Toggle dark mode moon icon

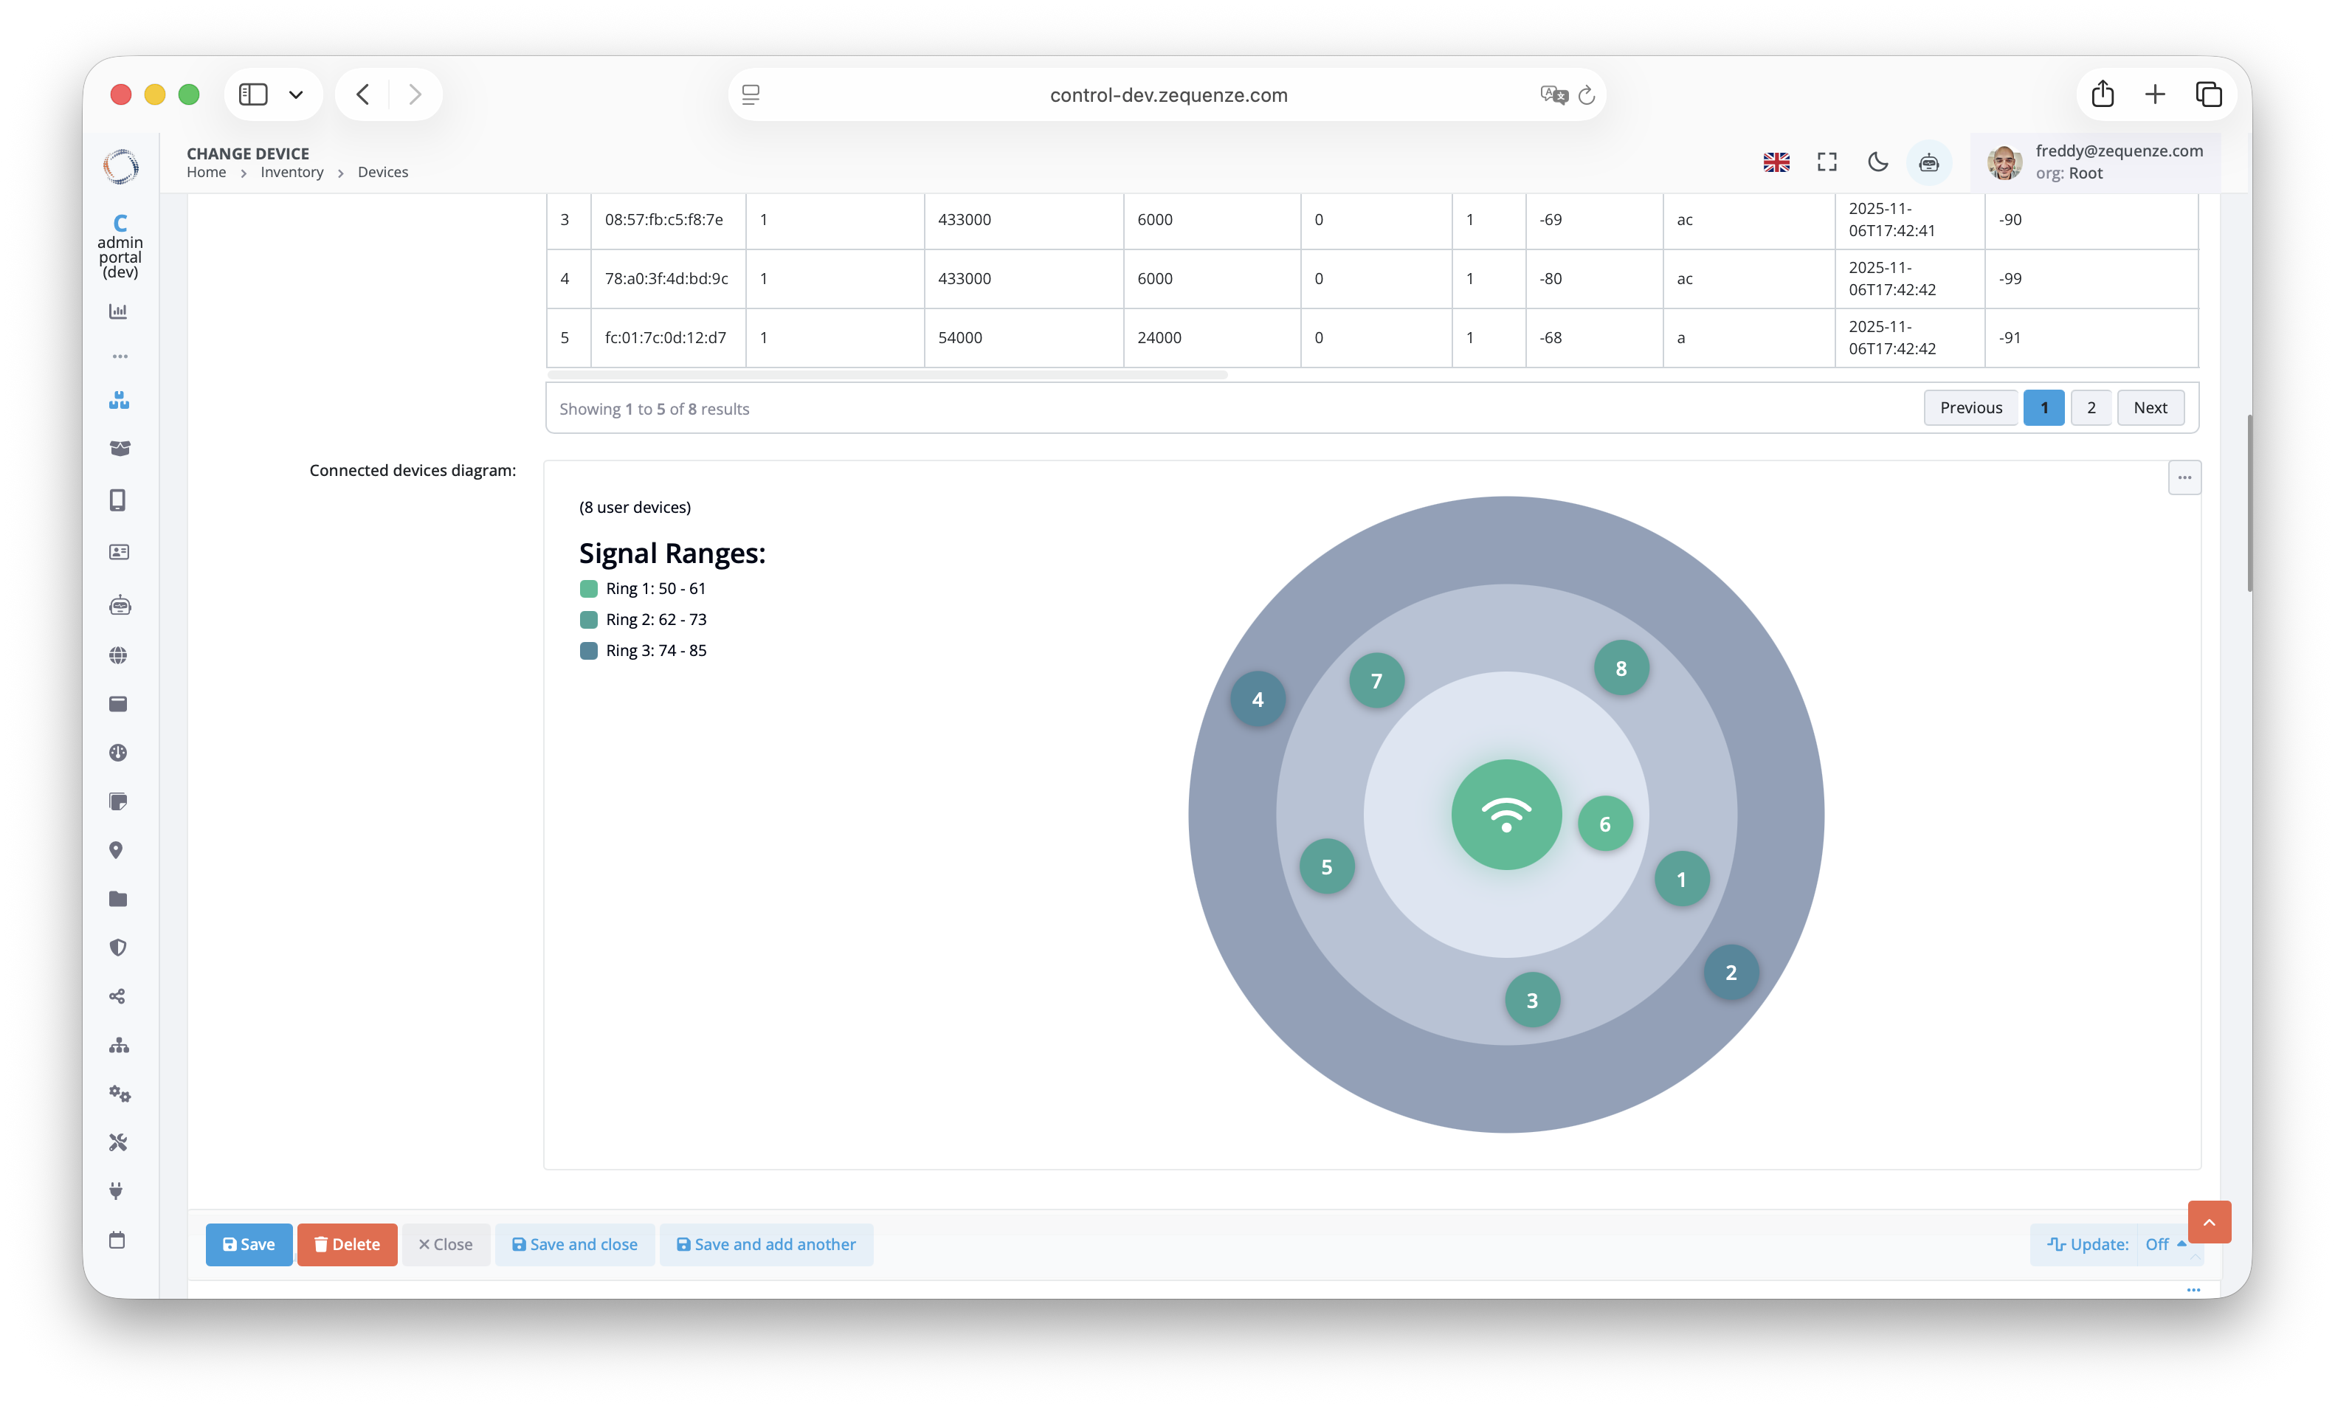pos(1877,162)
